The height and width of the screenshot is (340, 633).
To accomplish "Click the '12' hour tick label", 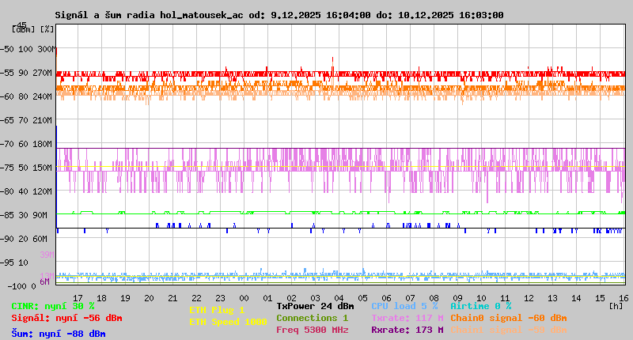I will tap(529, 298).
